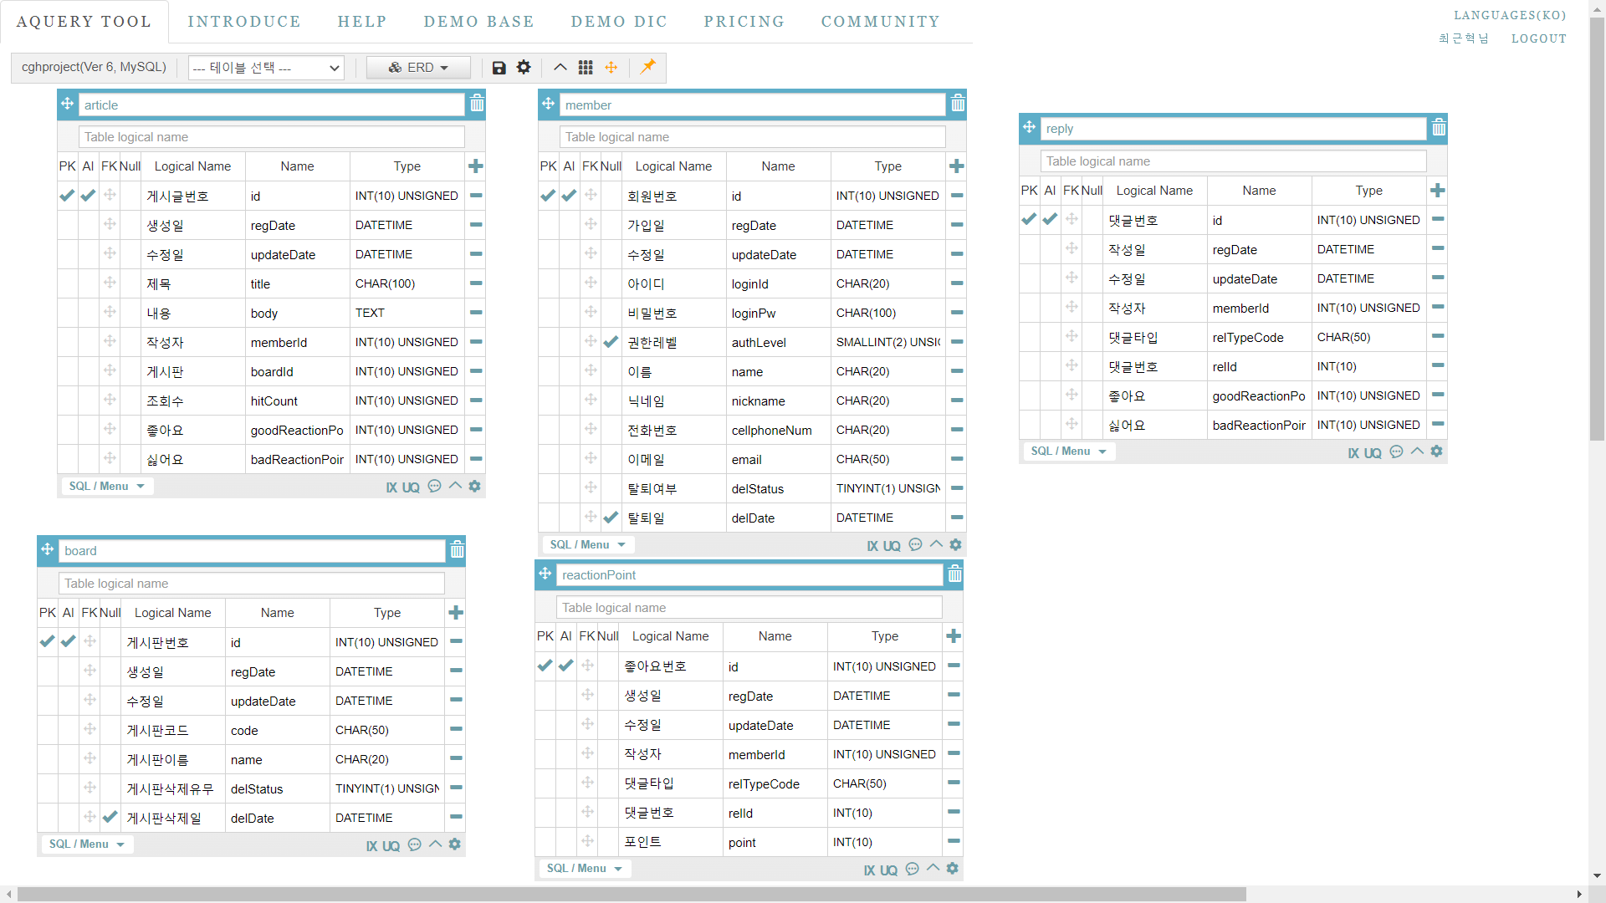Click the LANGUAGES(KO) link

tap(1509, 15)
